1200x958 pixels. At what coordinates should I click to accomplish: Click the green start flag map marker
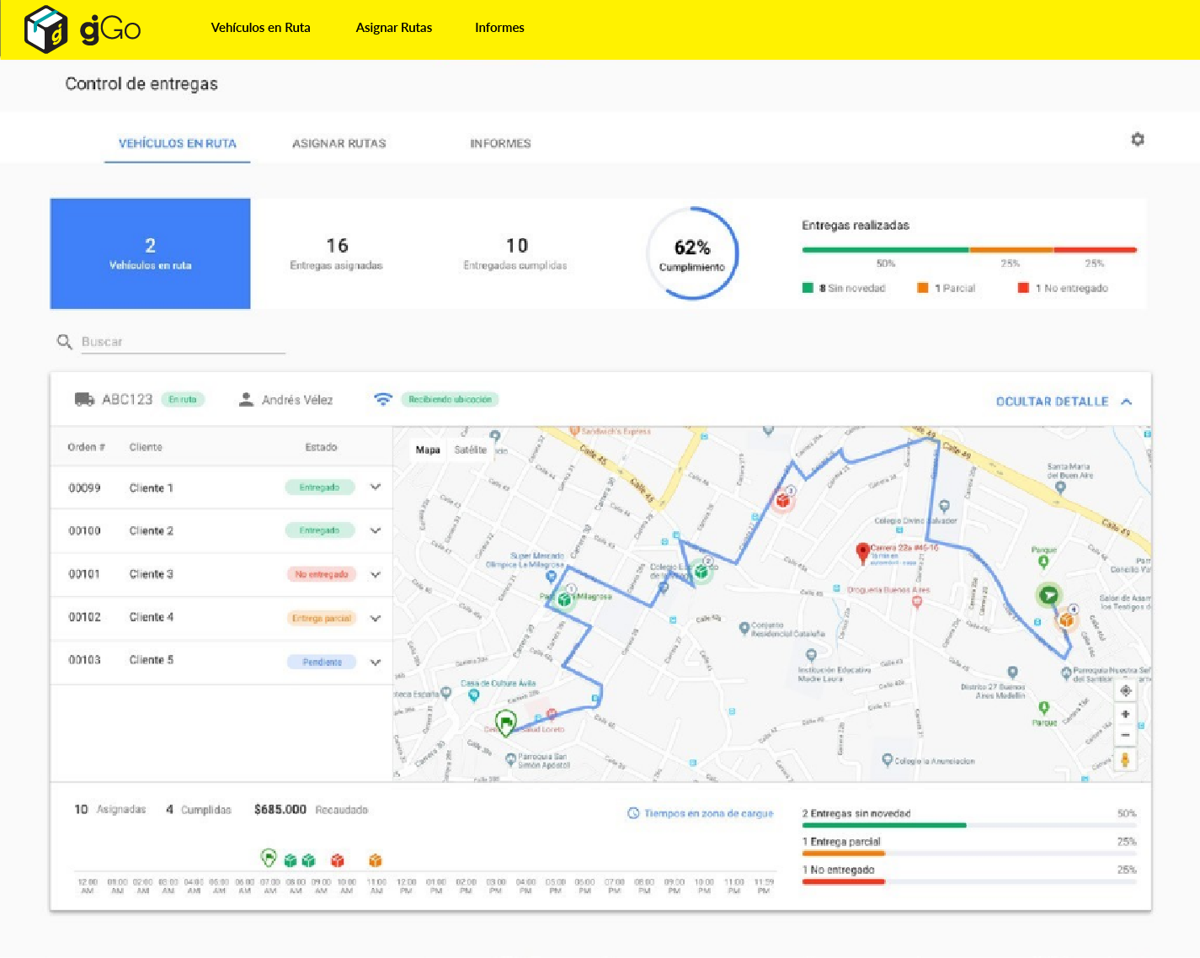tap(505, 722)
